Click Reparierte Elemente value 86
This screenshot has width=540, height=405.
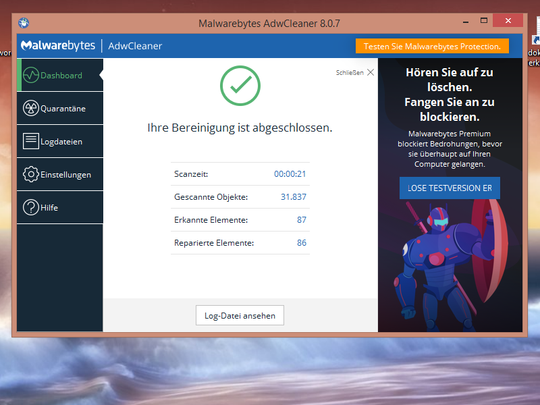[302, 243]
